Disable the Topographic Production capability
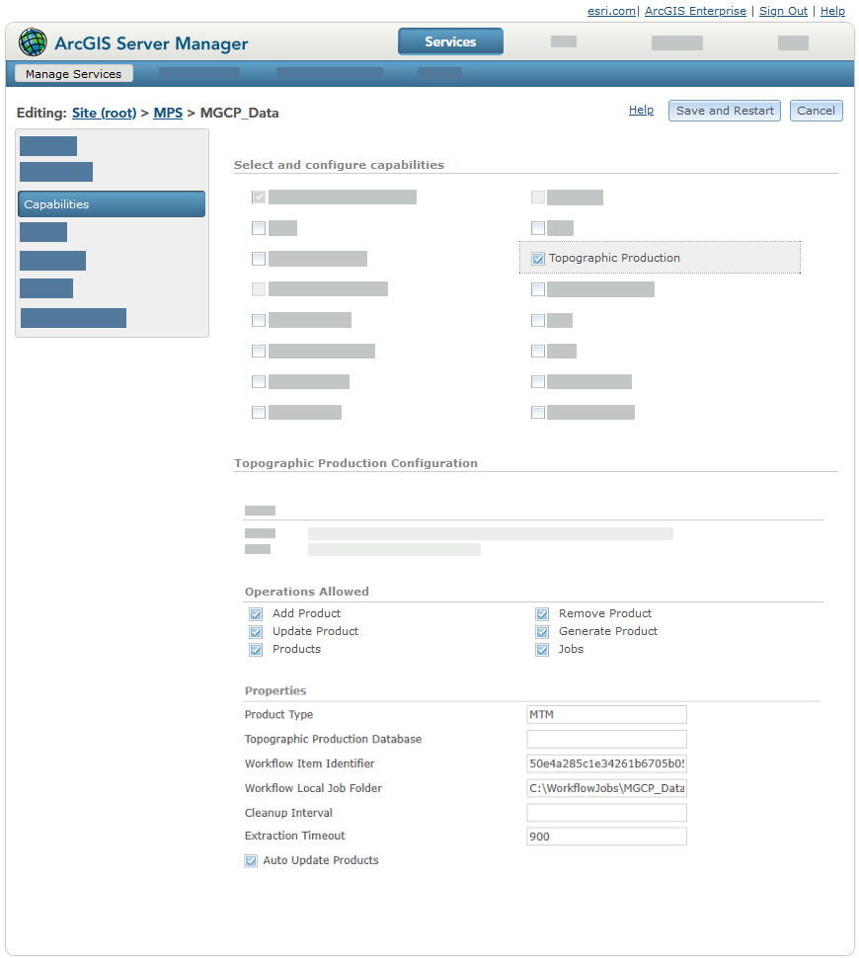859x958 pixels. pos(538,258)
